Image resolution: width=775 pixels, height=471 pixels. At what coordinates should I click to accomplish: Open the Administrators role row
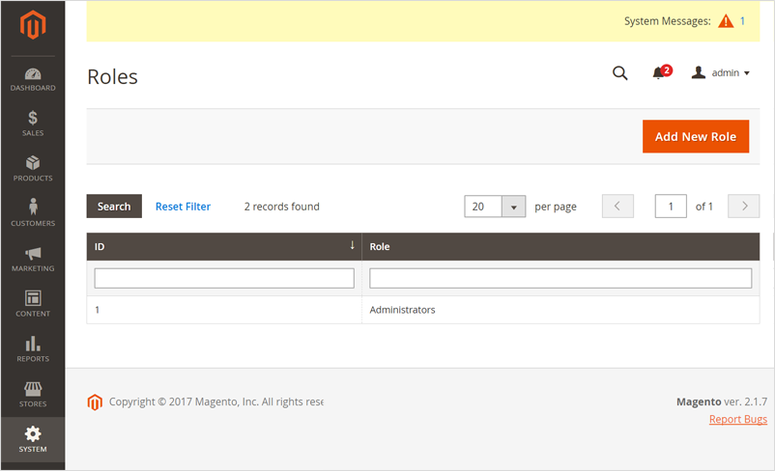[402, 310]
